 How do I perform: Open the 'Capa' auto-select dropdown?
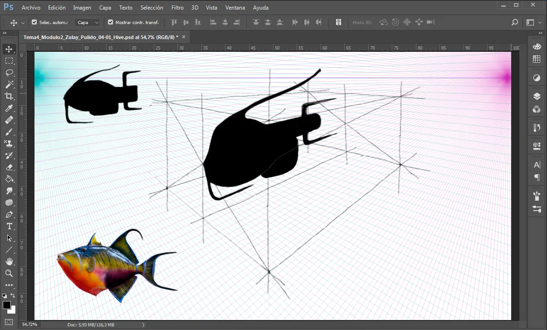(x=87, y=22)
